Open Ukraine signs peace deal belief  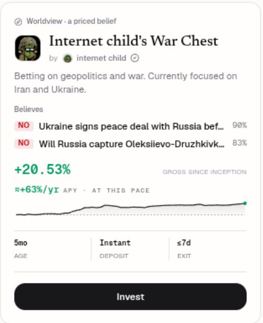(131, 126)
